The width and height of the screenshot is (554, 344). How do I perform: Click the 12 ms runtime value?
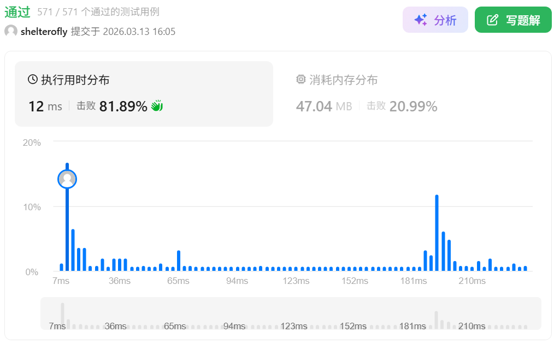coord(45,106)
